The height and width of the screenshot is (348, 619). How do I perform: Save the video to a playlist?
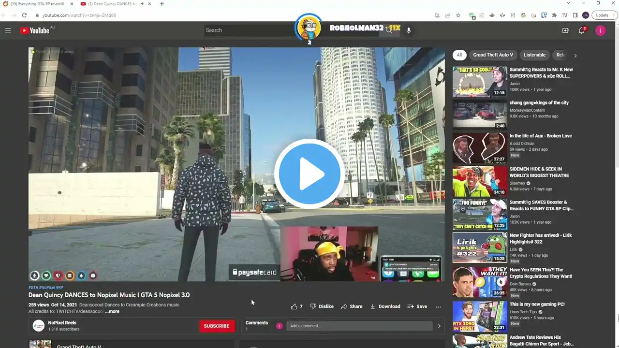(417, 306)
